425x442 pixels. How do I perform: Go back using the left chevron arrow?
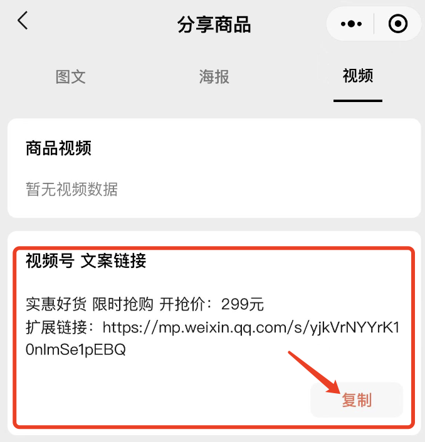[x=23, y=20]
